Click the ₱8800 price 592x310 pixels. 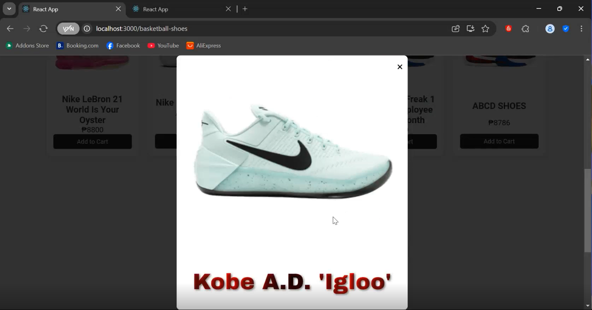point(92,130)
